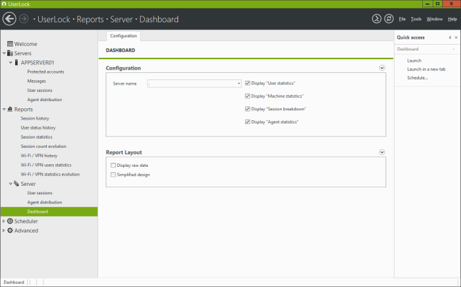Click the Server reports icon

click(x=16, y=184)
